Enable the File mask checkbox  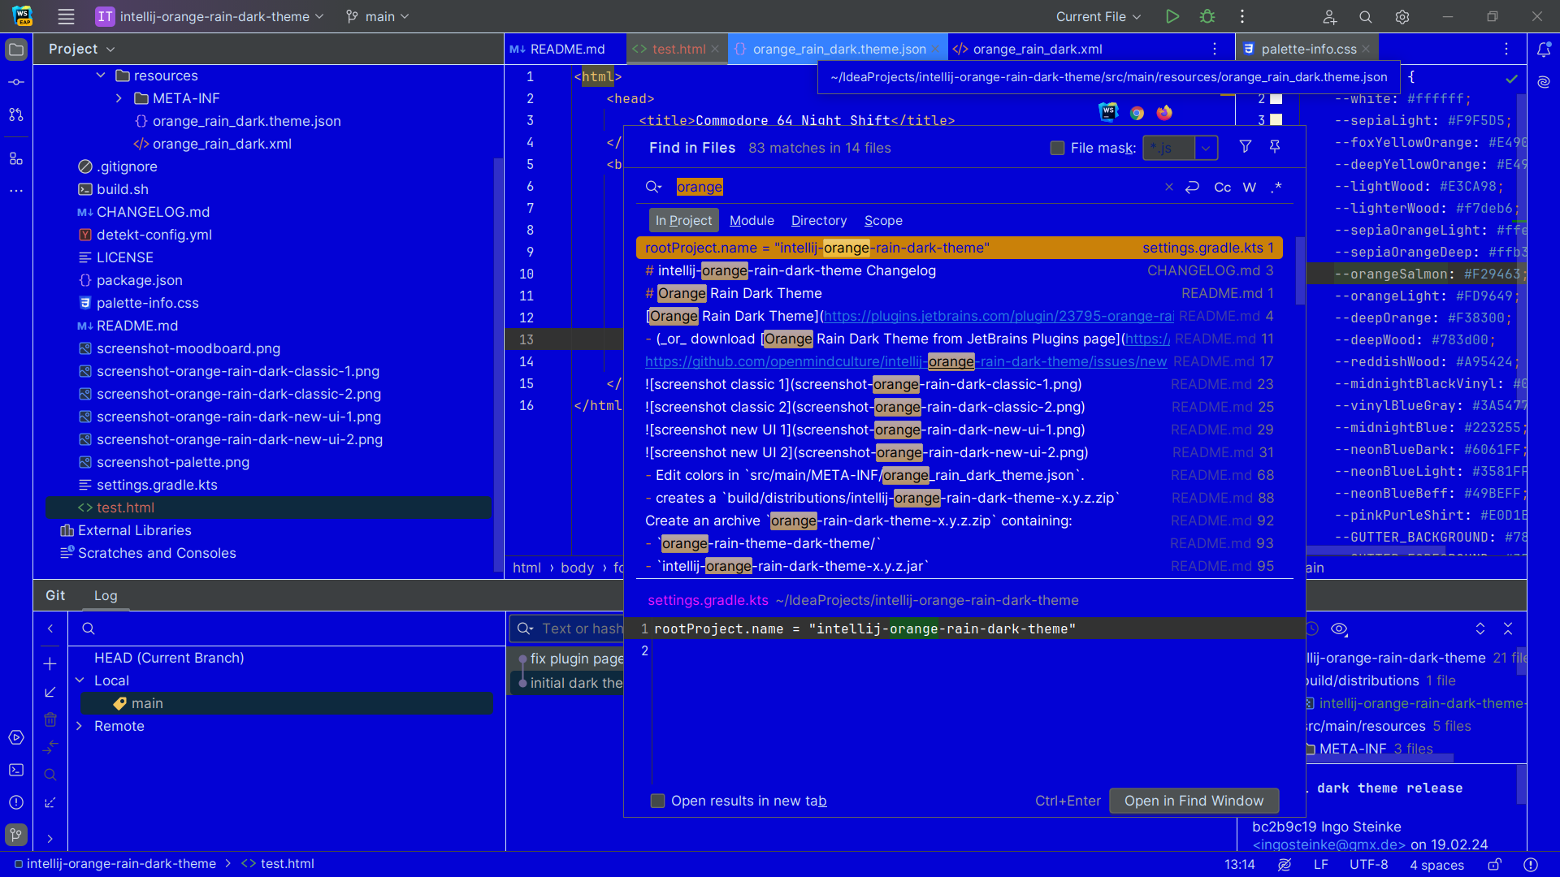point(1057,148)
